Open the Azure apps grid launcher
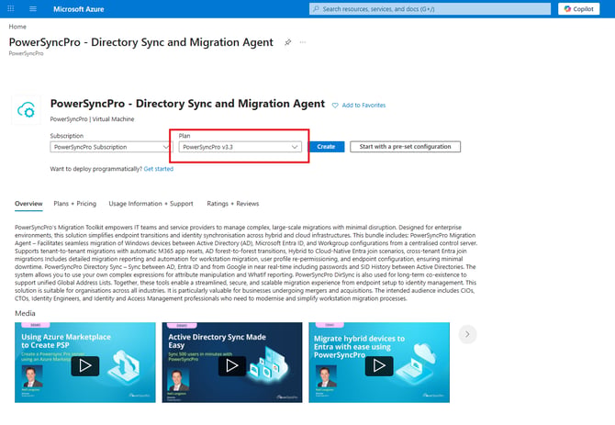Screen dimensions: 615x425 [11, 8]
